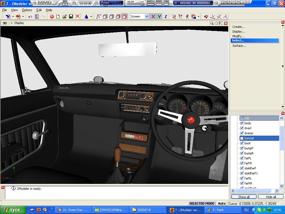Enable the bonnet object checkbox

242,138
